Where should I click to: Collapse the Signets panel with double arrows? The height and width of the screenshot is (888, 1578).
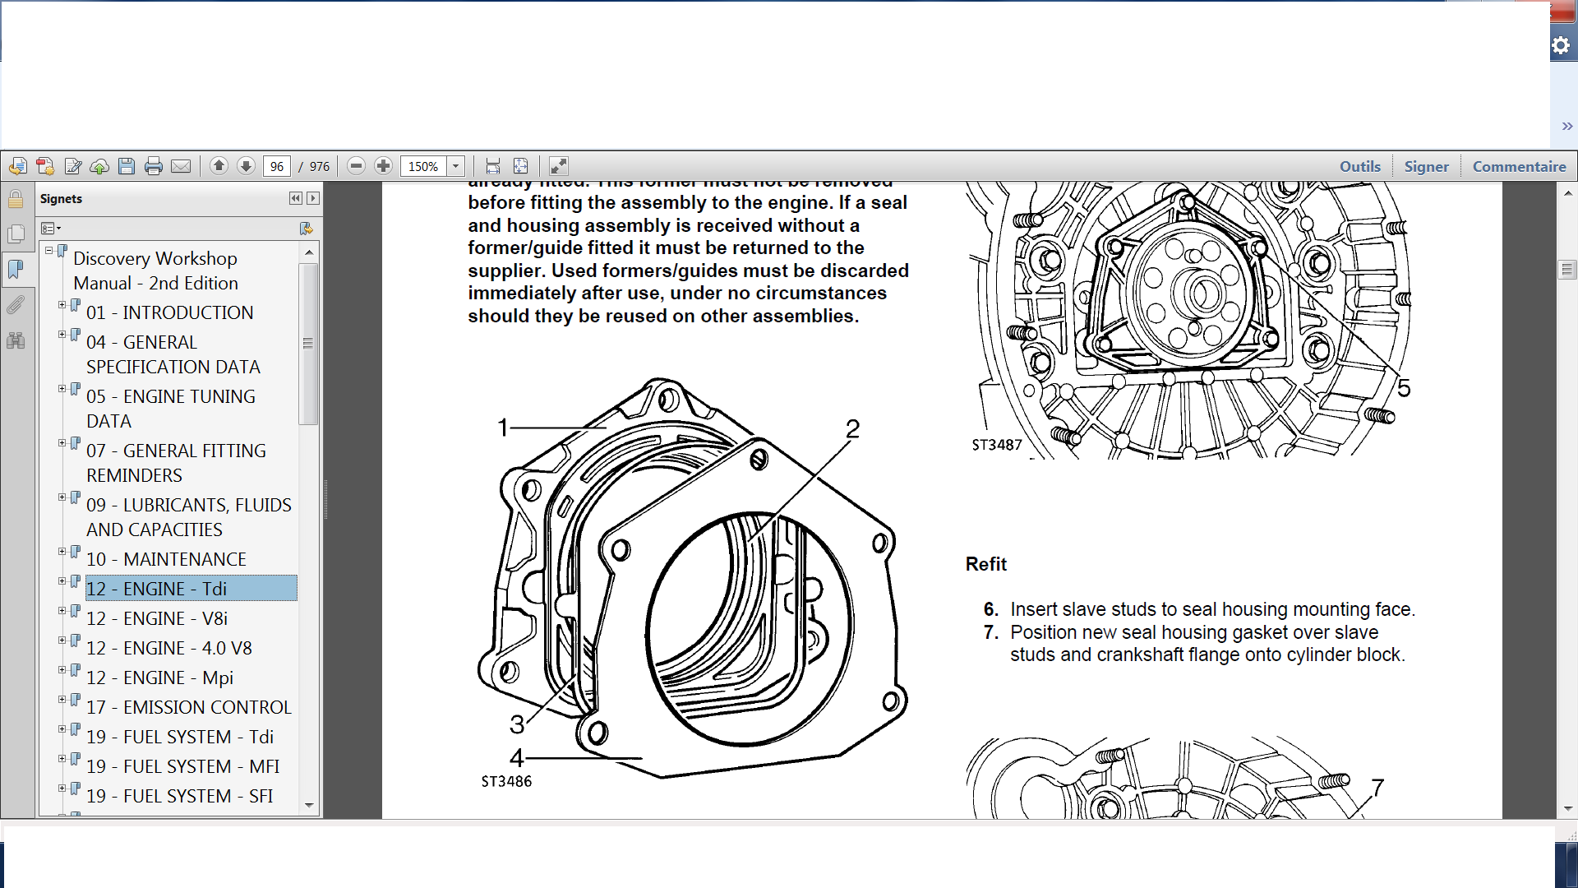(x=295, y=198)
